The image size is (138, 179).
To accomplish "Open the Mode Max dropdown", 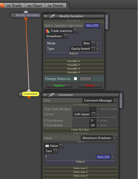I will (93, 43).
